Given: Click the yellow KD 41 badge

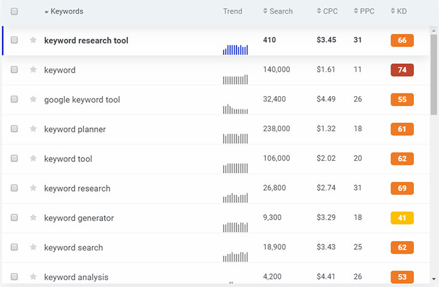Looking at the screenshot, I should pos(402,218).
